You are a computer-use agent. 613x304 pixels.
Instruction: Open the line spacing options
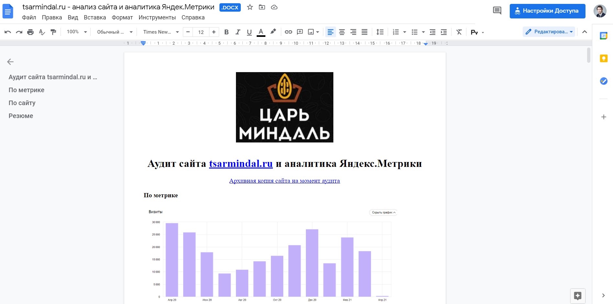(x=380, y=32)
